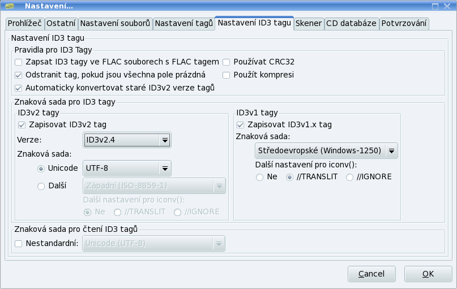Image resolution: width=457 pixels, height=289 pixels.
Task: Uncheck Zapisovat ID3v1.x tag
Action: (241, 124)
